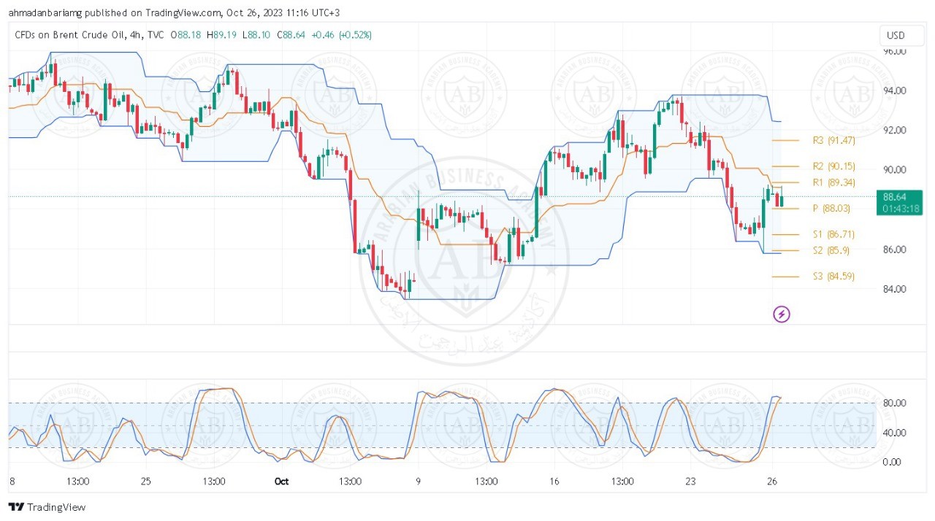The image size is (935, 521).
Task: Click the 26 date label on time axis
Action: [773, 482]
